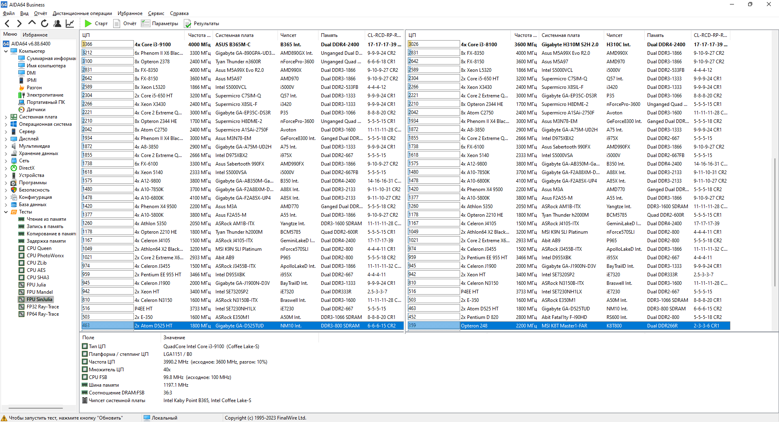
Task: Open the Сервис menu
Action: (156, 13)
